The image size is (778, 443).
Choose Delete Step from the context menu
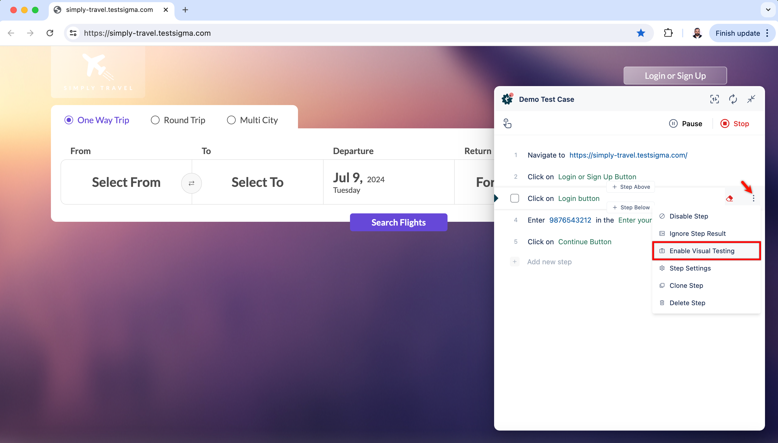click(687, 303)
